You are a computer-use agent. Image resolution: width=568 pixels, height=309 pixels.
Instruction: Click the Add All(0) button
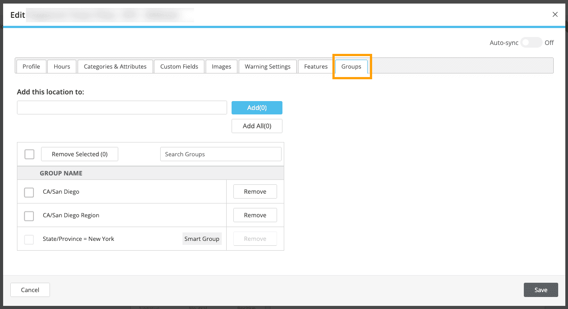tap(257, 126)
